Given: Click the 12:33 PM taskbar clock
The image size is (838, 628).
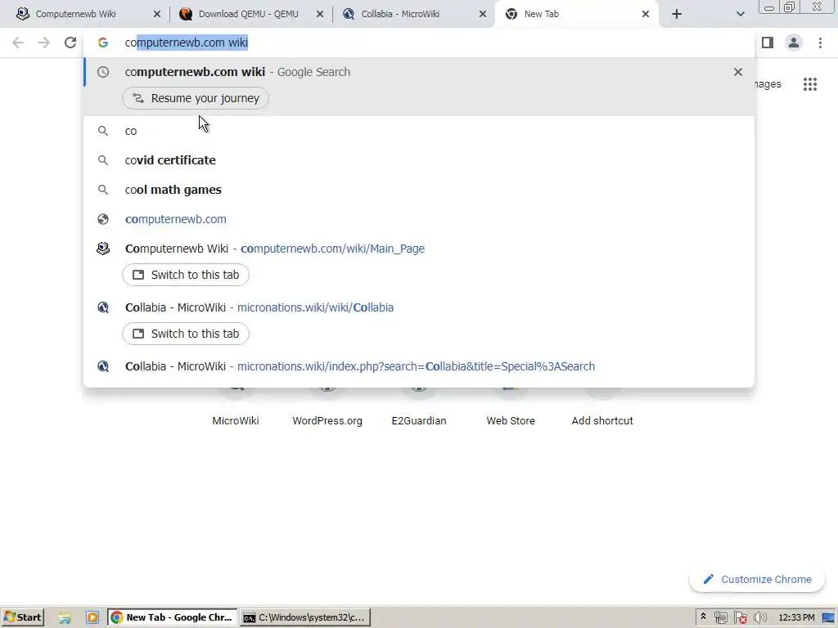Looking at the screenshot, I should [796, 618].
